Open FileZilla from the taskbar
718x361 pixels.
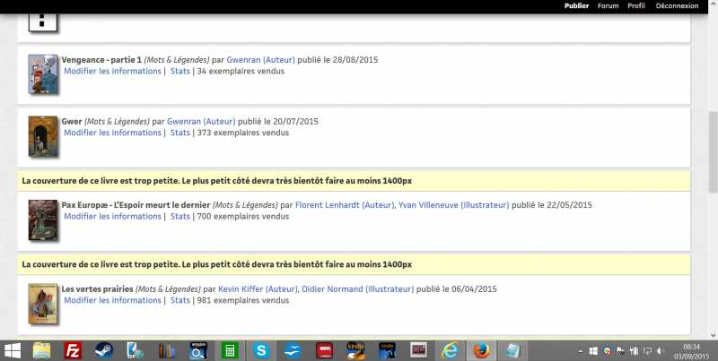pyautogui.click(x=74, y=349)
